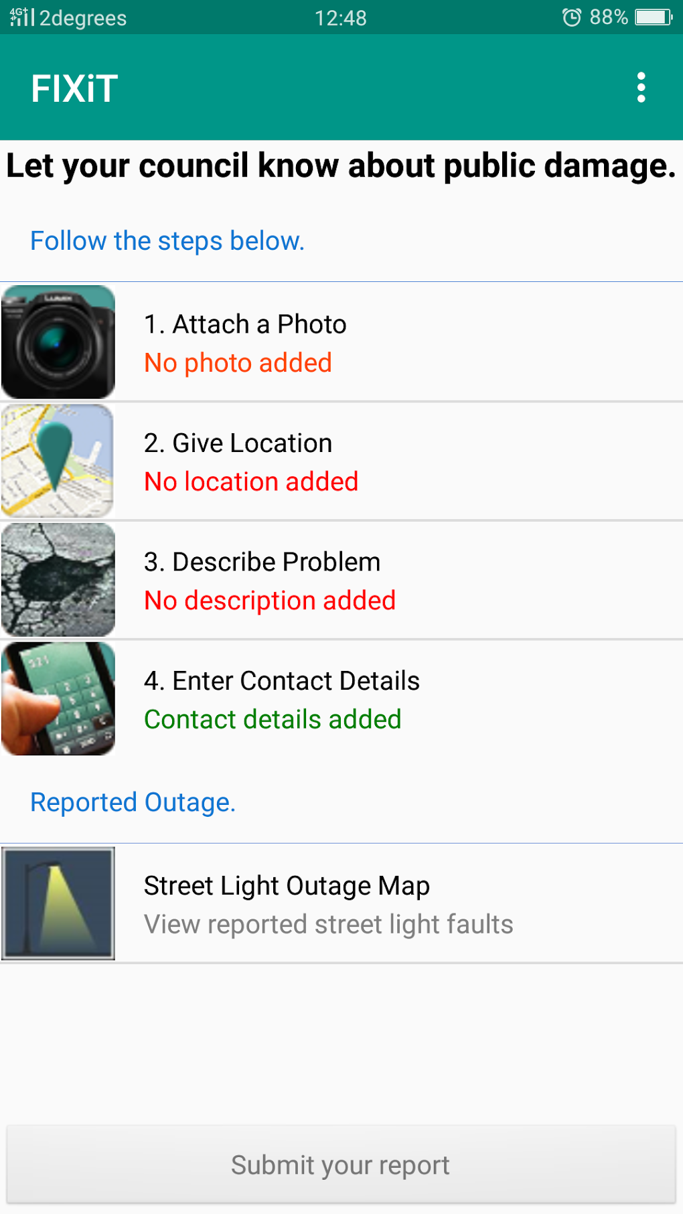The width and height of the screenshot is (683, 1214).
Task: Open '4. Enter Contact Details' step
Action: coord(281,681)
